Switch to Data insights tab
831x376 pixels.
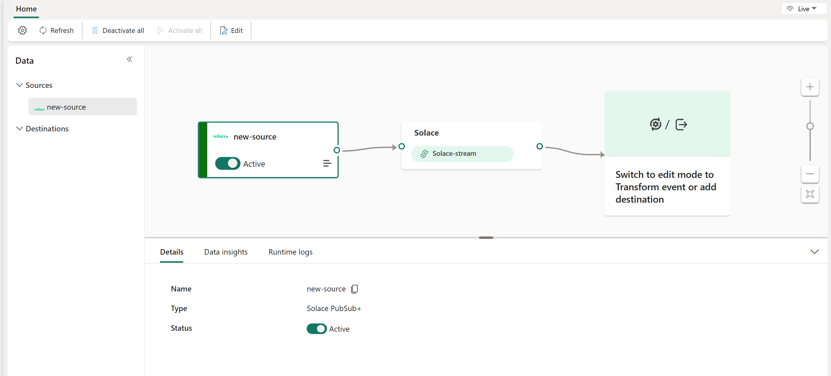tap(226, 252)
